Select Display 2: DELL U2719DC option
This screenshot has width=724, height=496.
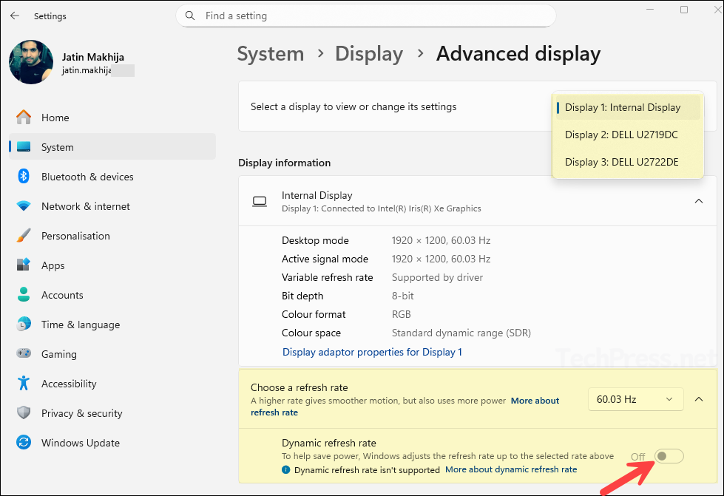pyautogui.click(x=621, y=135)
